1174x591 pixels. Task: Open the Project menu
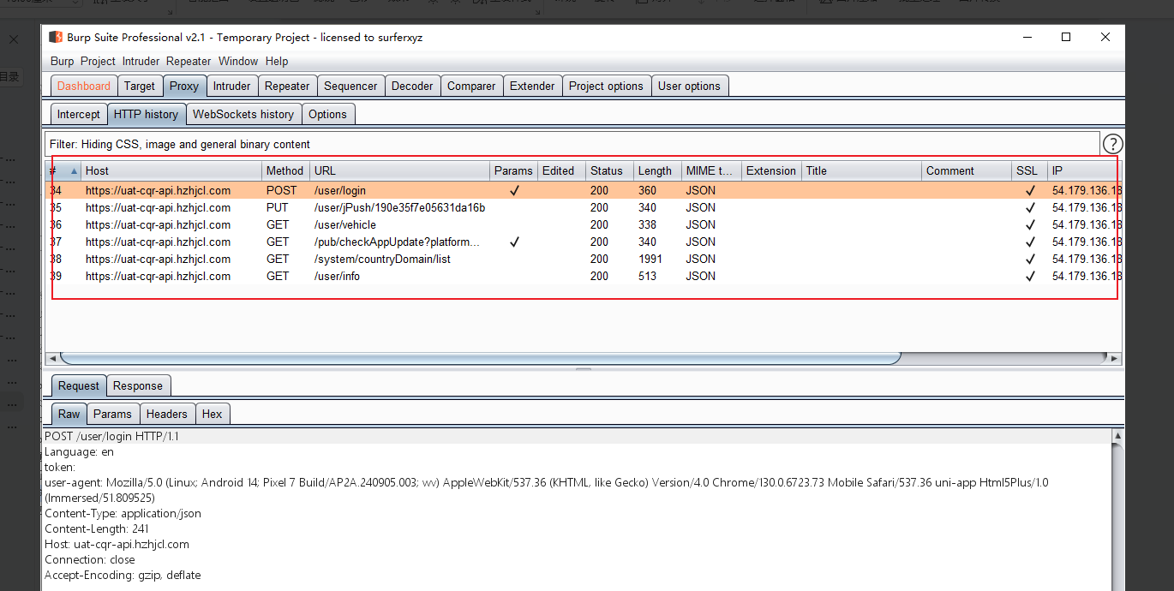point(98,61)
